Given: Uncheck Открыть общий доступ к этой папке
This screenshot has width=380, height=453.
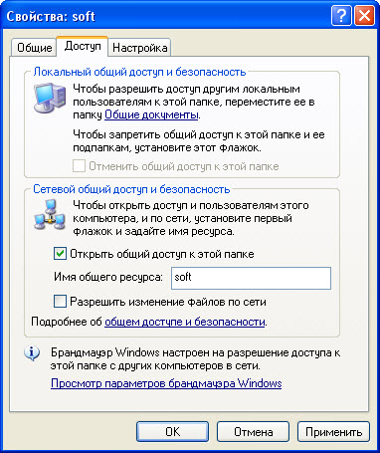Looking at the screenshot, I should 60,254.
